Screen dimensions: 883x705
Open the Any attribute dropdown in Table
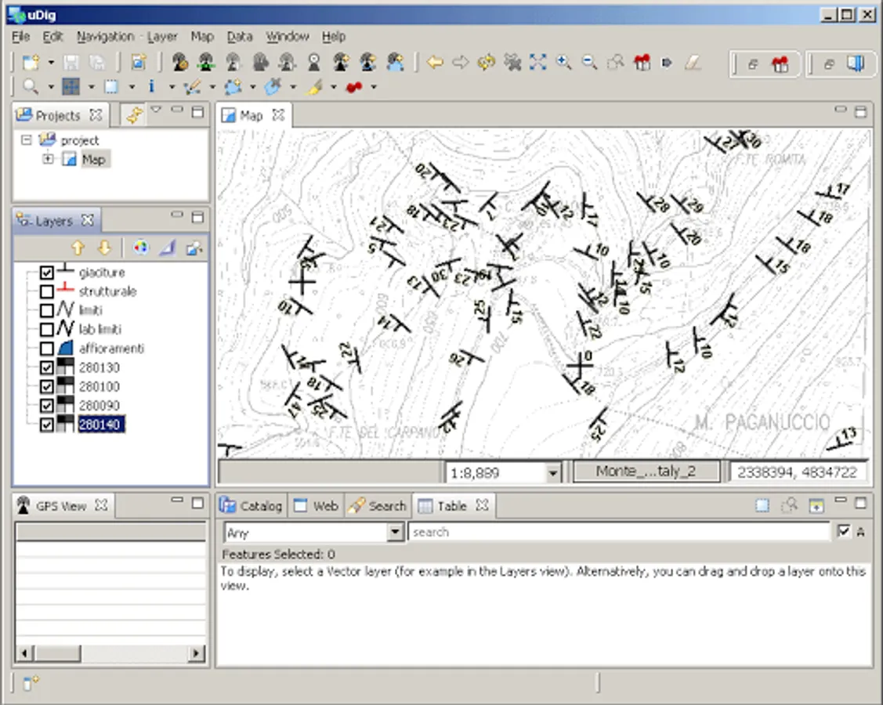coord(396,533)
